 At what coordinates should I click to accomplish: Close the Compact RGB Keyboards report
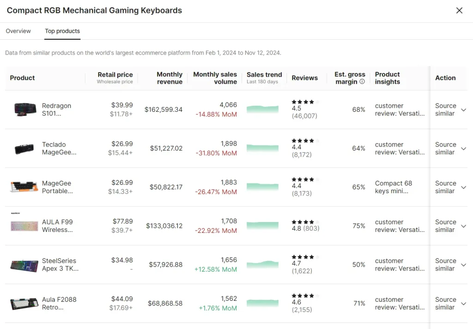459,10
